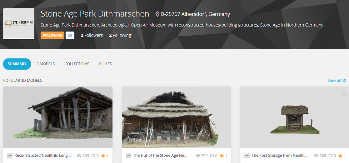Toggle the orange FOLLOWING button
This screenshot has width=349, height=163.
[52, 35]
